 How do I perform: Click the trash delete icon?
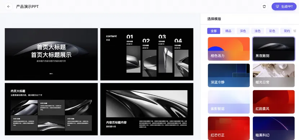(264, 6)
